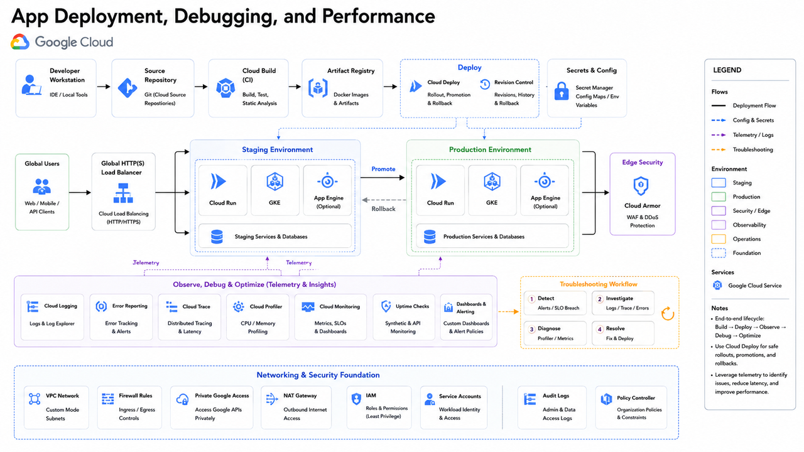This screenshot has height=452, width=804.
Task: Click the Developer Workstation icon
Action: click(31, 85)
